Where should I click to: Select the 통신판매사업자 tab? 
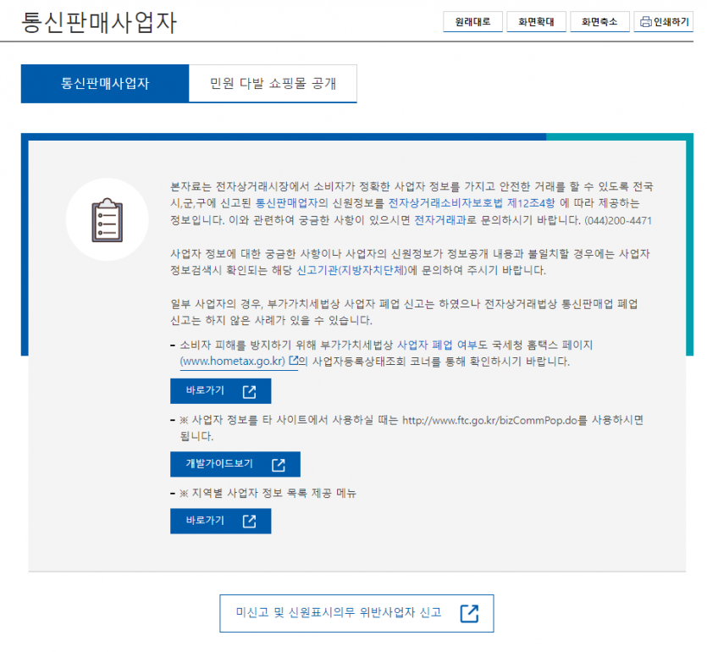coord(105,84)
